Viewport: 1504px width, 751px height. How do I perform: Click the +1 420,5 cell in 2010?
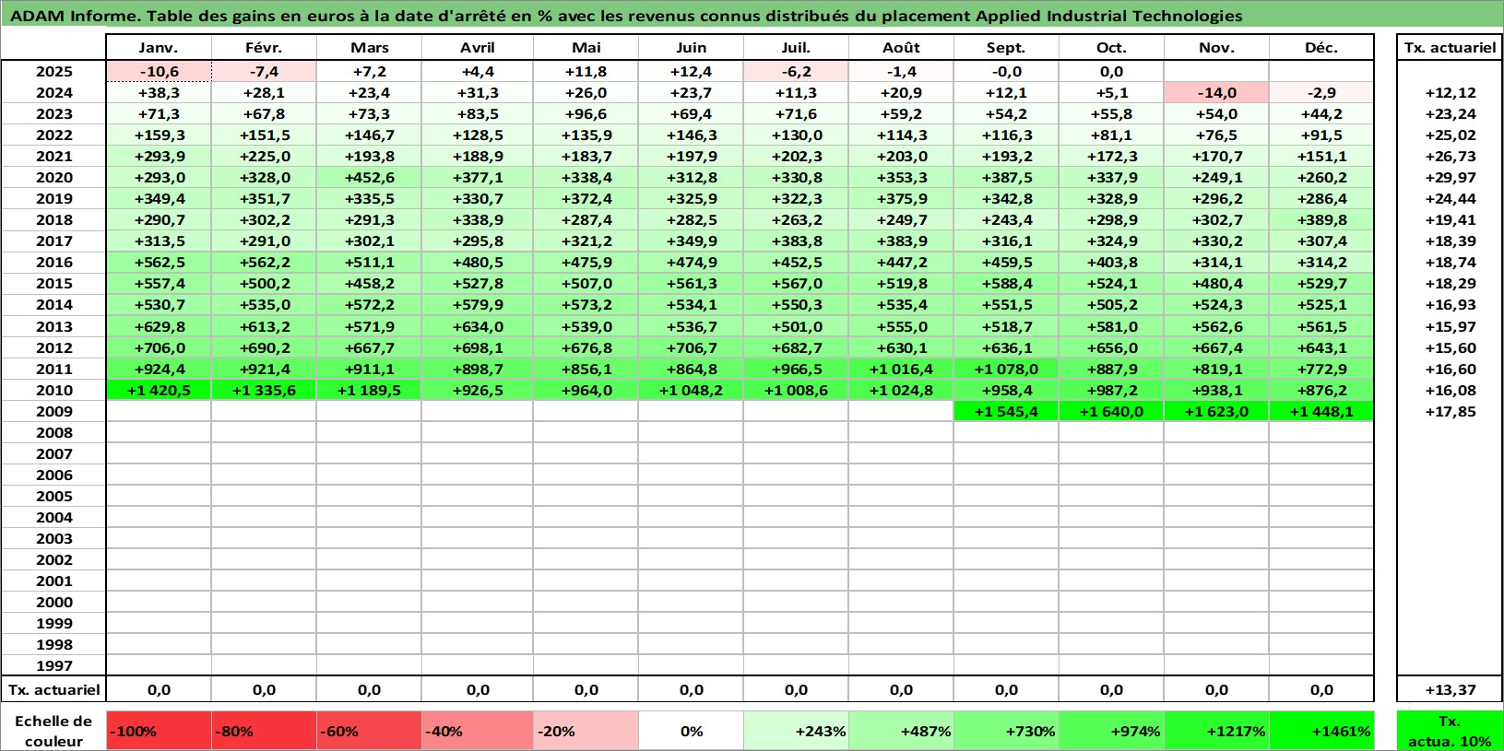(159, 390)
